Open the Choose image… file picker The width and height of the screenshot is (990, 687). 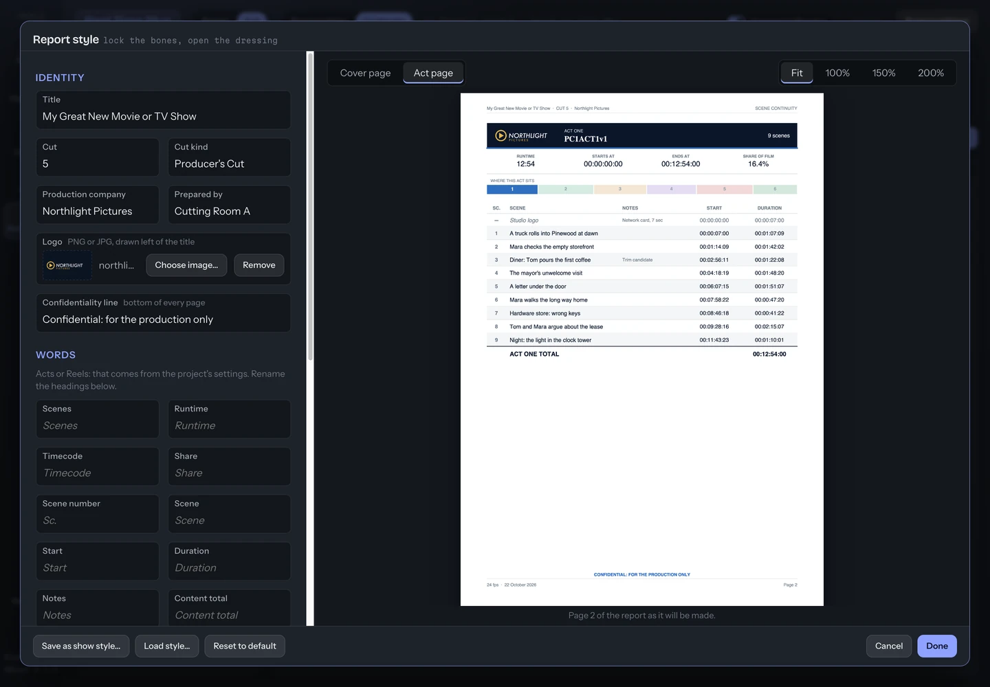(186, 265)
